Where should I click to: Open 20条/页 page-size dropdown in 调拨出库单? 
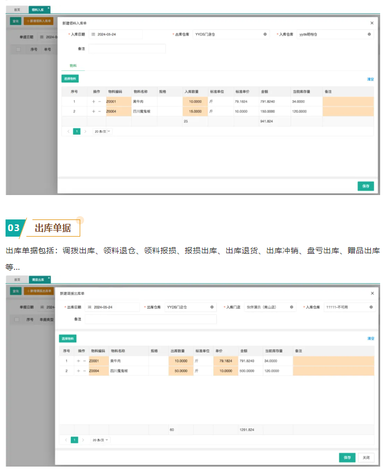pyautogui.click(x=100, y=440)
